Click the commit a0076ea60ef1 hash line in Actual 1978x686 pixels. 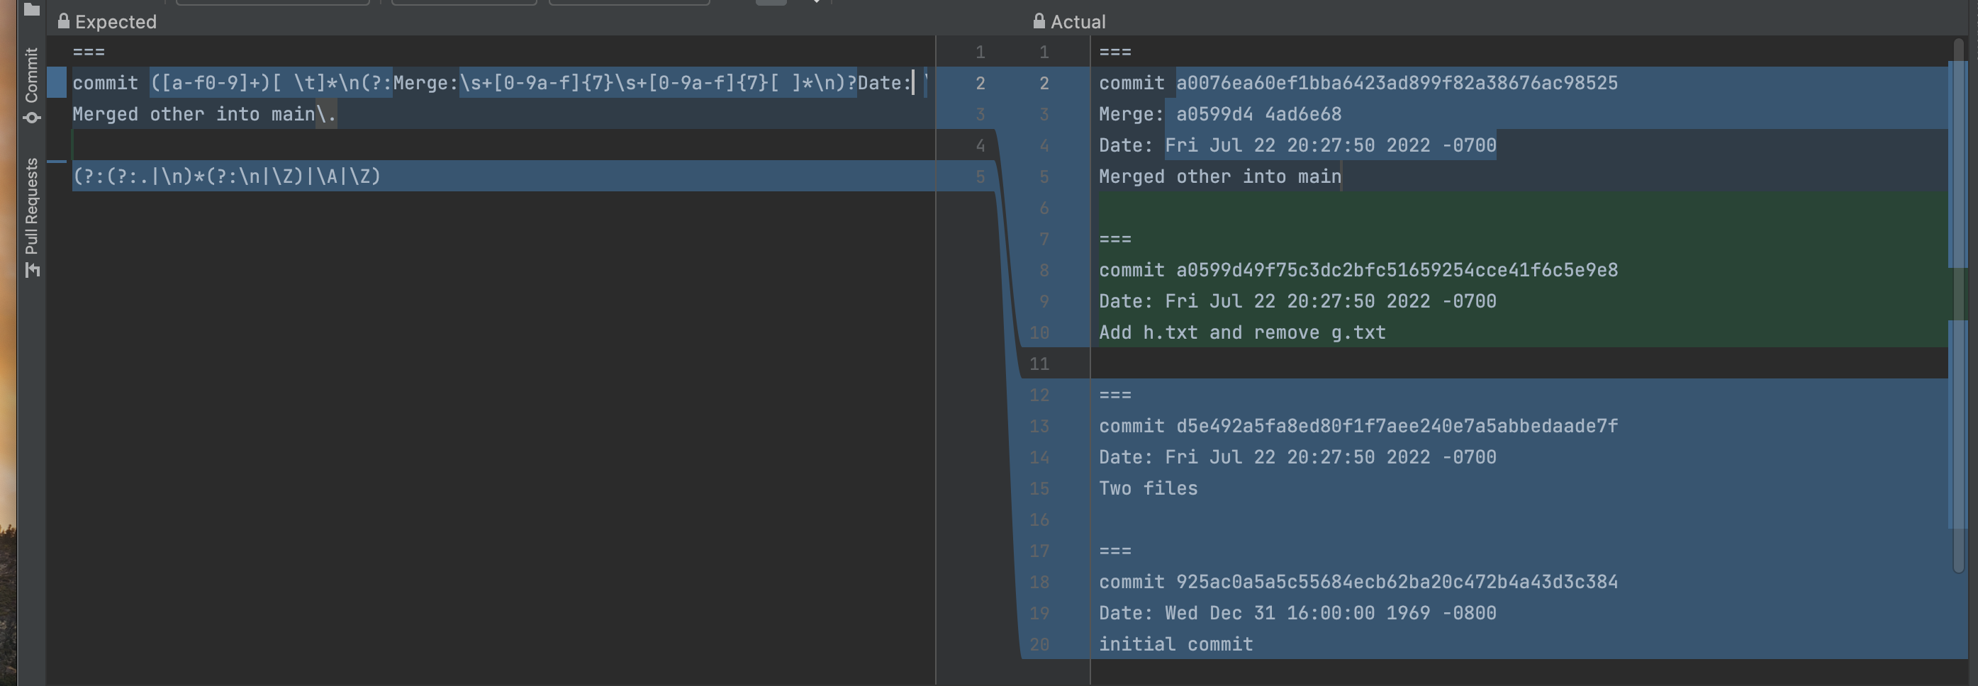point(1358,83)
